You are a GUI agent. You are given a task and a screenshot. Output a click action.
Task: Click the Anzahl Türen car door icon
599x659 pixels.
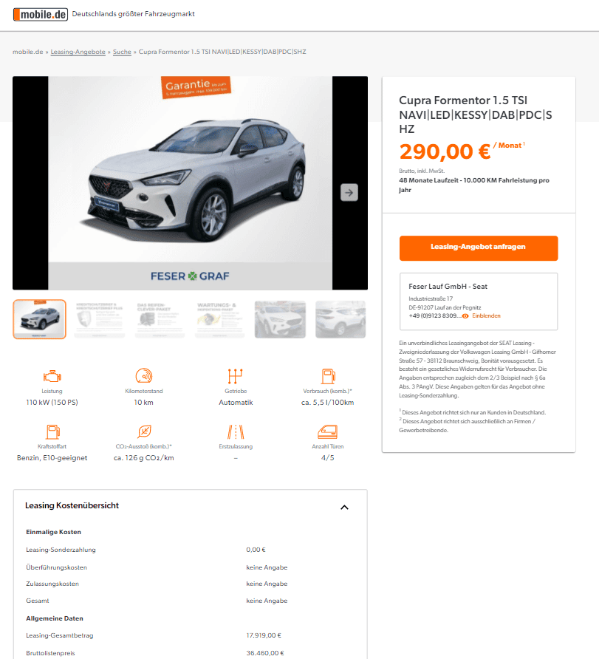328,431
